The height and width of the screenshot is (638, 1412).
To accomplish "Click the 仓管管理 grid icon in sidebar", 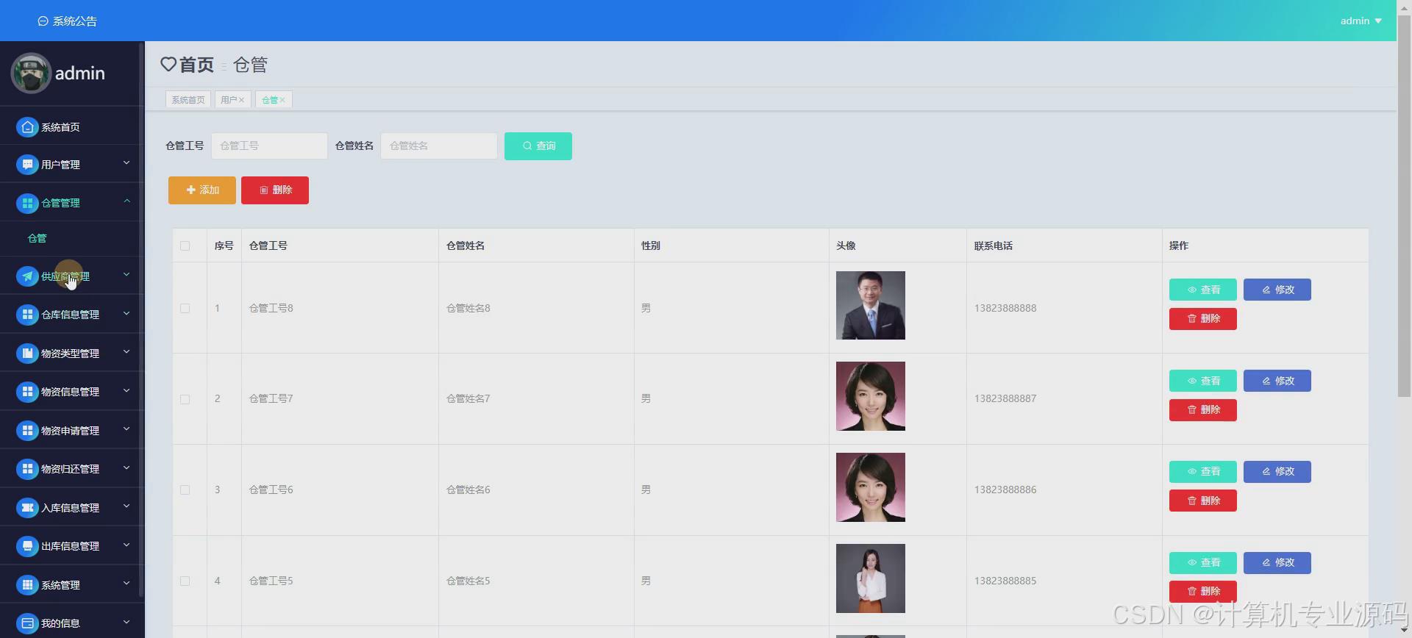I will point(27,203).
